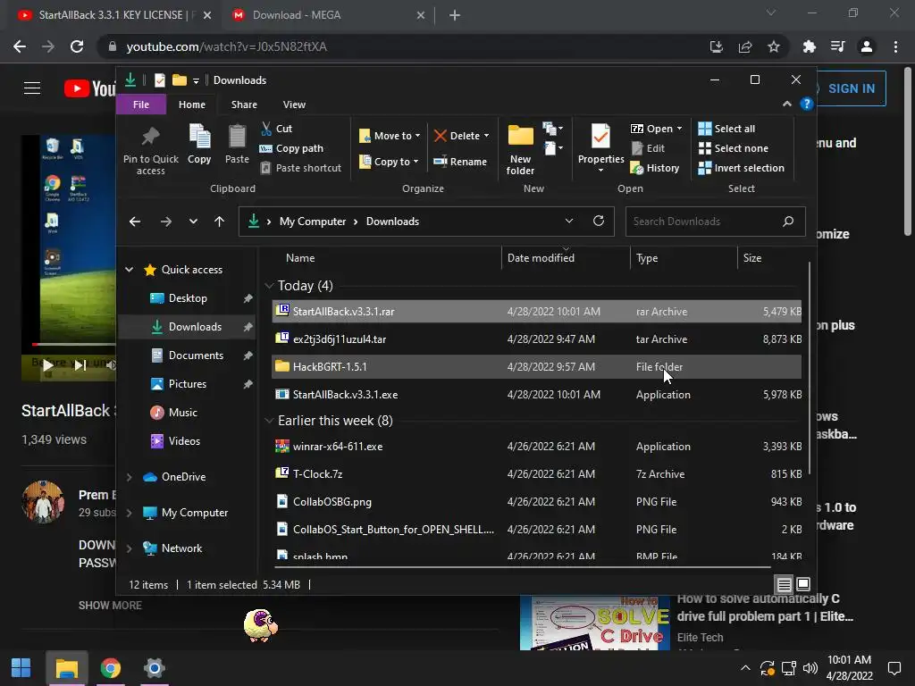Open file History from ribbon
Screen dimensions: 915x686
click(655, 168)
